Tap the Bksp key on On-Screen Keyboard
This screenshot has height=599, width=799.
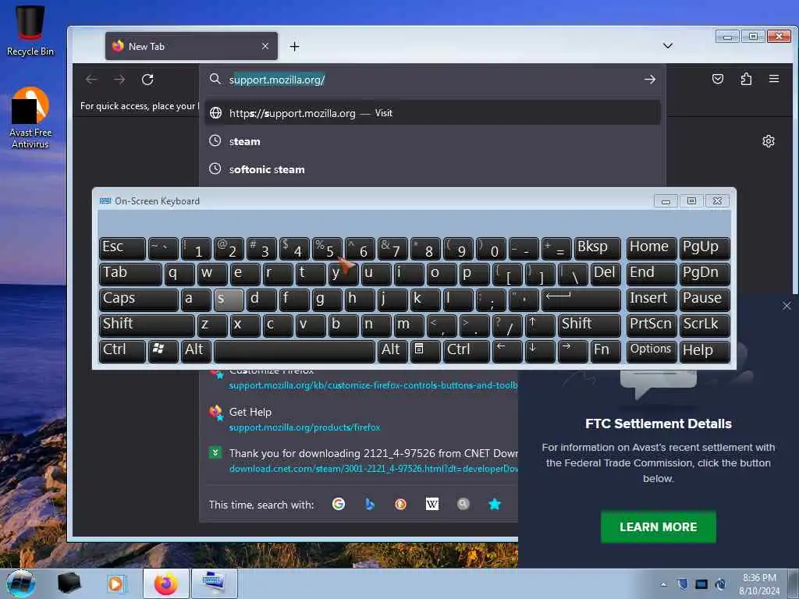(598, 249)
